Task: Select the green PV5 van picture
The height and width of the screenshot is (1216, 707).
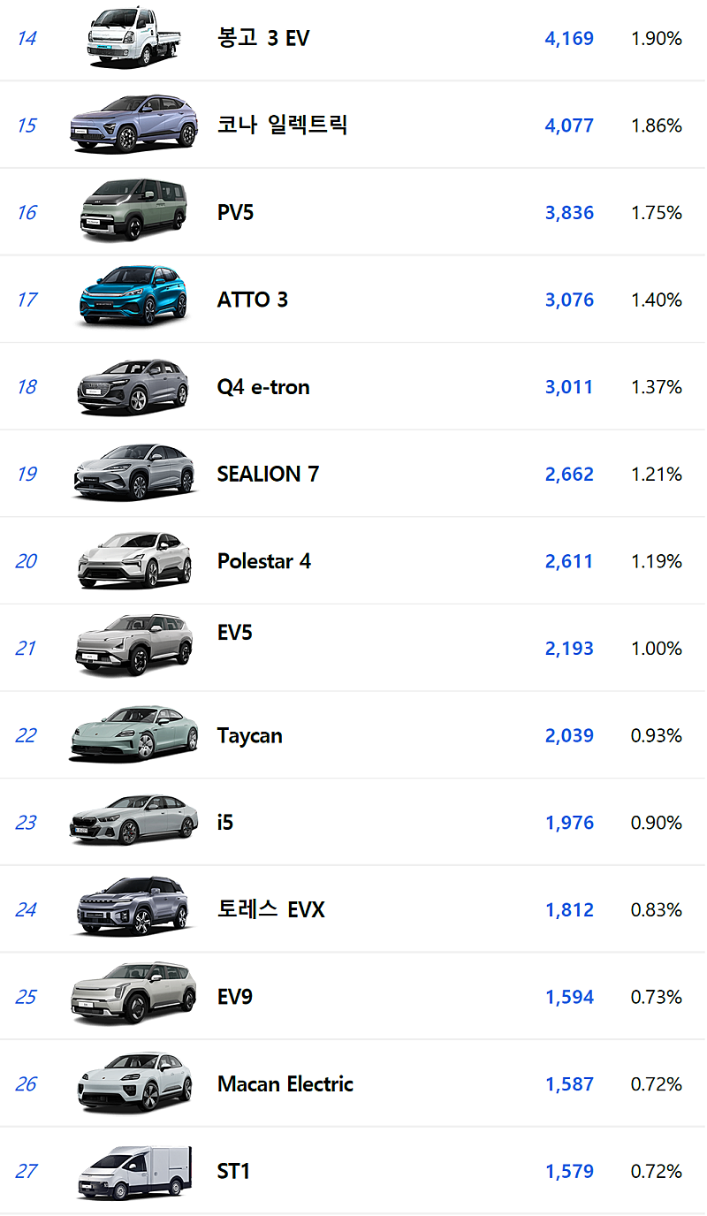Action: pos(133,212)
